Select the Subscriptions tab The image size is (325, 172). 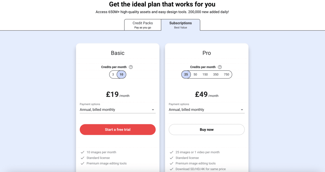click(x=181, y=25)
